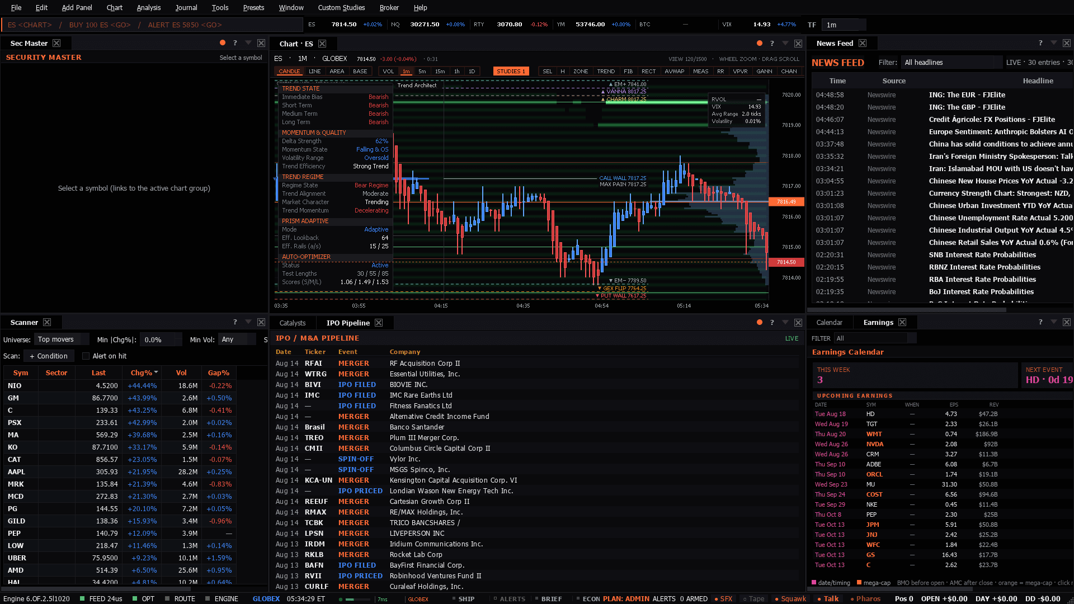
Task: Open help icon in News Feed panel
Action: click(1040, 43)
